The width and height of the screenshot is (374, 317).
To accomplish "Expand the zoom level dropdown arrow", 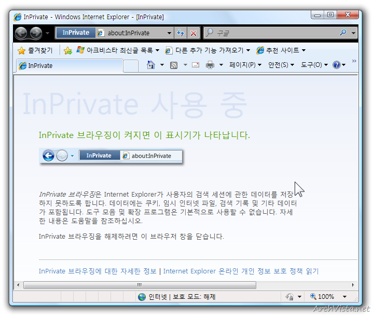I will [x=344, y=297].
